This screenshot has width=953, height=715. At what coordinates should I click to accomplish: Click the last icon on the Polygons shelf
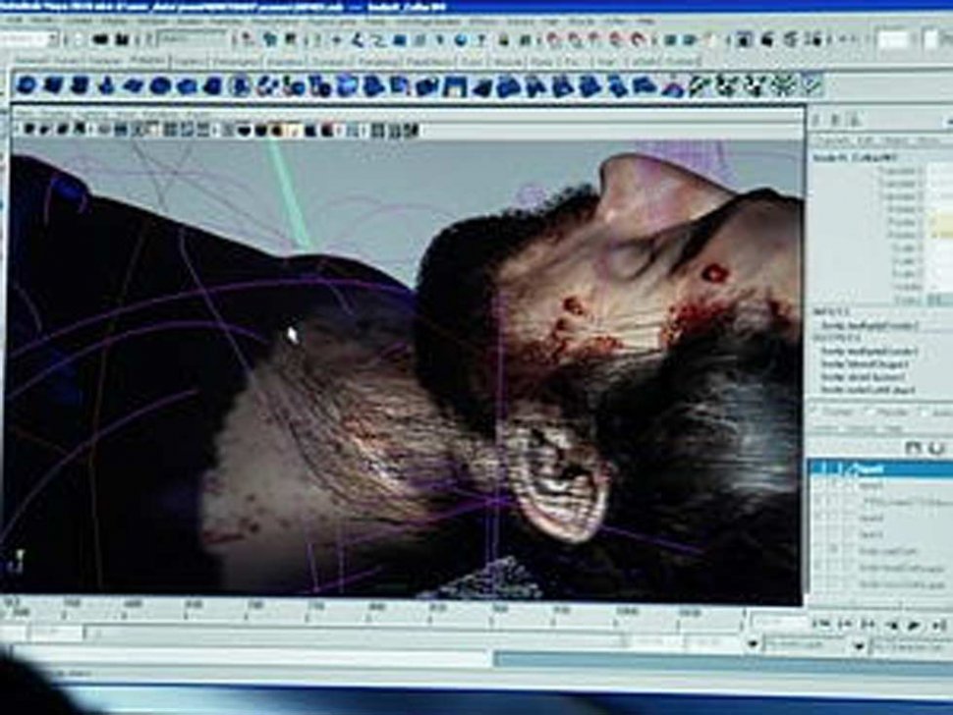pos(812,84)
